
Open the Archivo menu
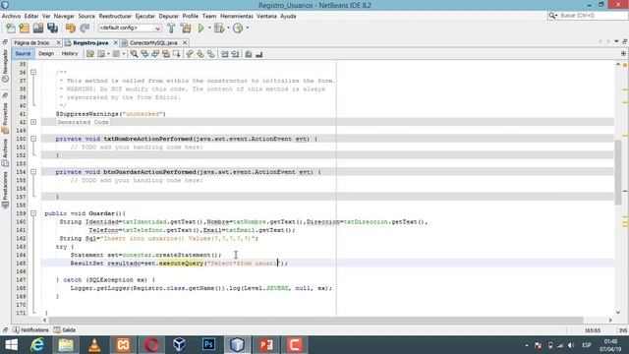(11, 16)
